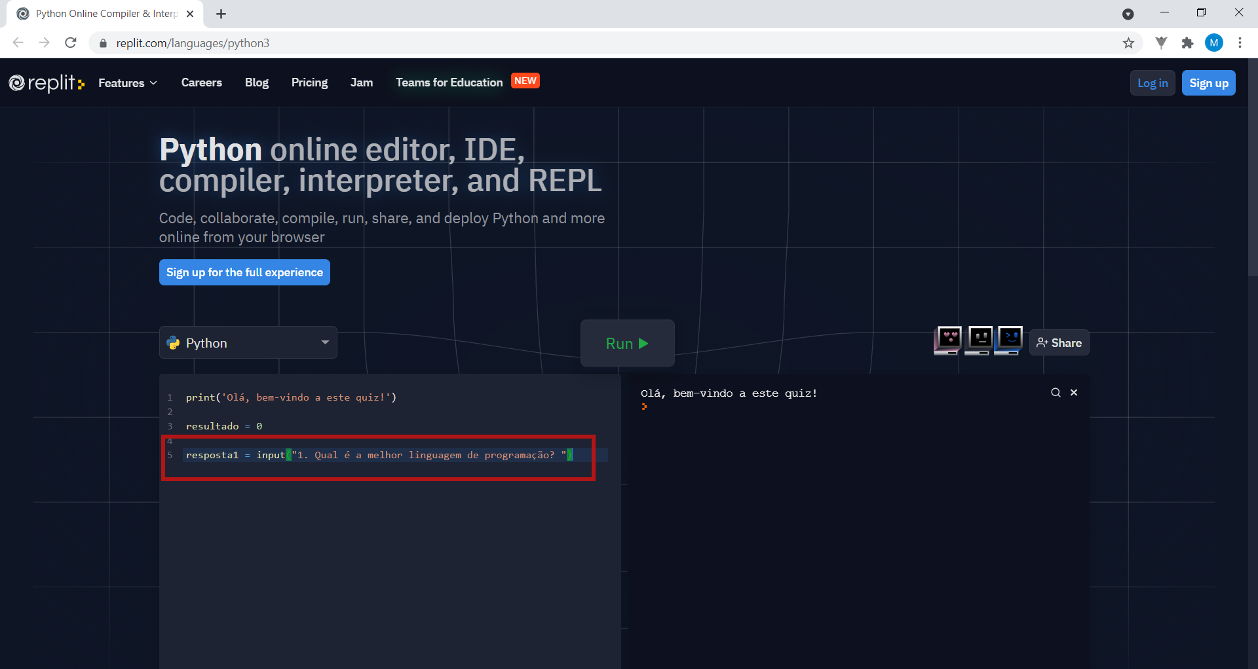Screen dimensions: 1258x669
Task: Expand the Features menu
Action: coord(128,83)
